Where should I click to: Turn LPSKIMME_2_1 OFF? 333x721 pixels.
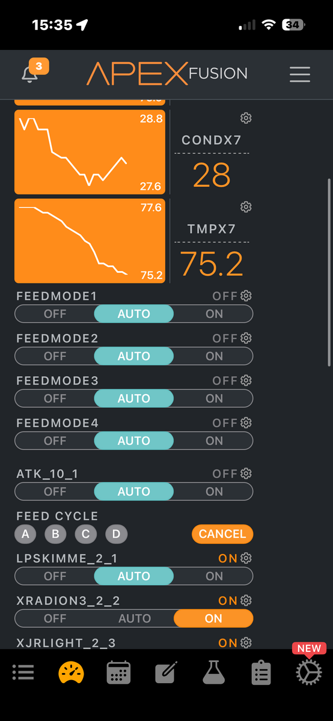(55, 576)
